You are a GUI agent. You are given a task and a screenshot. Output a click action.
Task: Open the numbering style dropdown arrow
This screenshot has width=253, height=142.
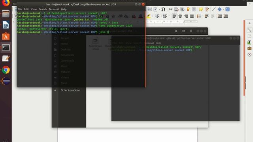(169, 16)
